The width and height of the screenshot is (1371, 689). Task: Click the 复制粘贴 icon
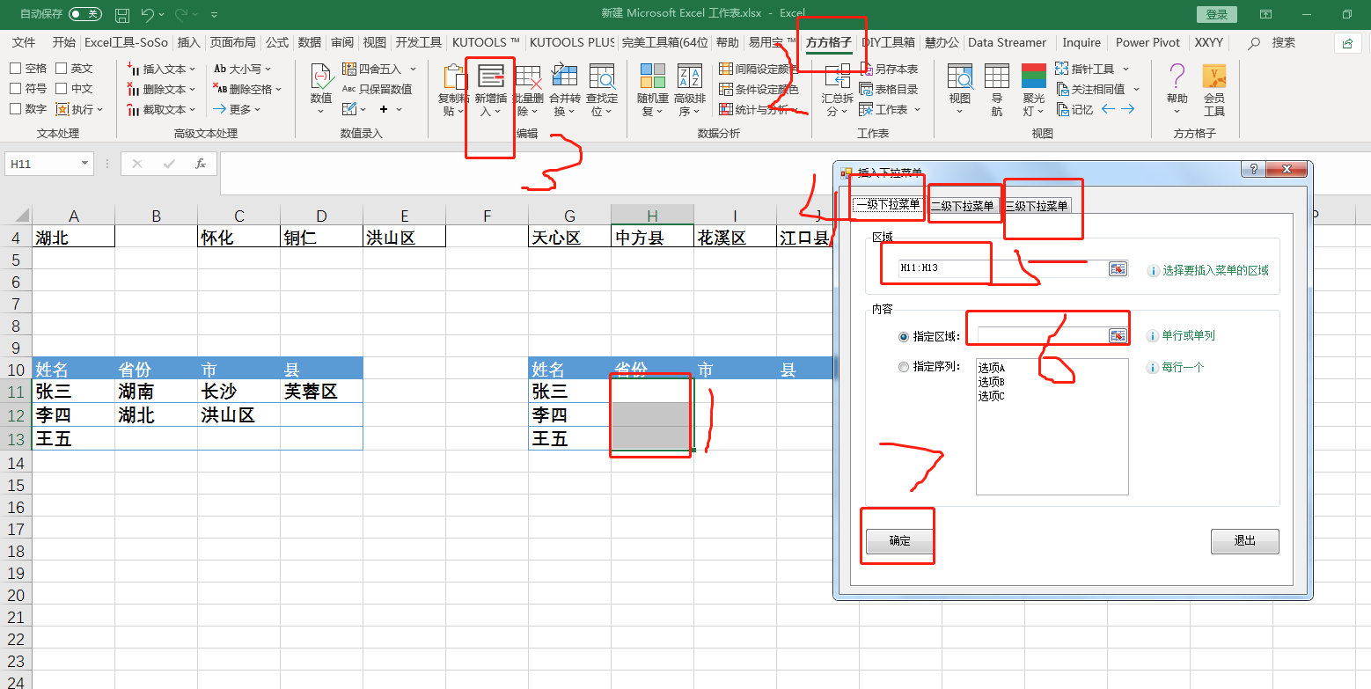point(454,91)
